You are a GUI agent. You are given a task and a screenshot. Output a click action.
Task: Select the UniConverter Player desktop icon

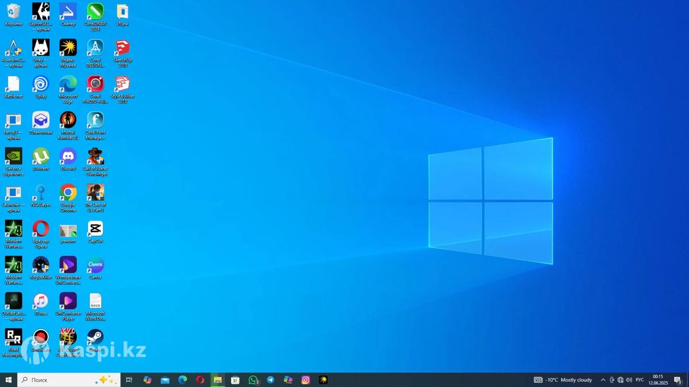click(68, 307)
